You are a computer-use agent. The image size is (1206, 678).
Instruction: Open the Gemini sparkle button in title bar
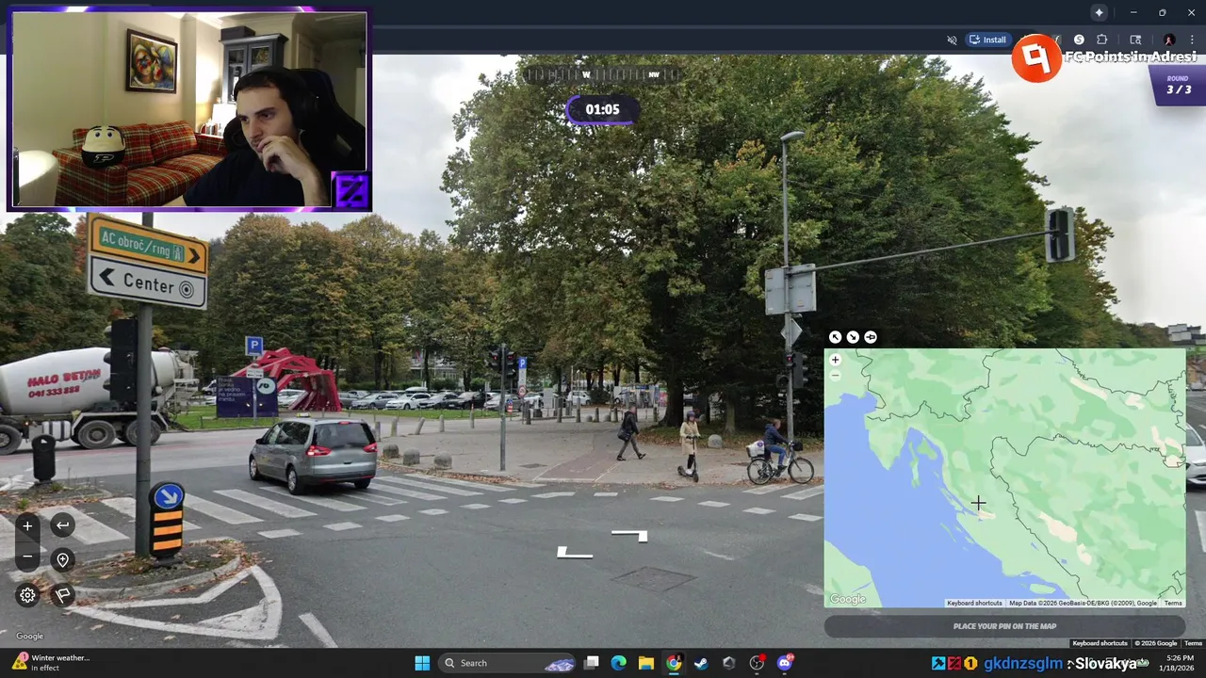coord(1099,12)
